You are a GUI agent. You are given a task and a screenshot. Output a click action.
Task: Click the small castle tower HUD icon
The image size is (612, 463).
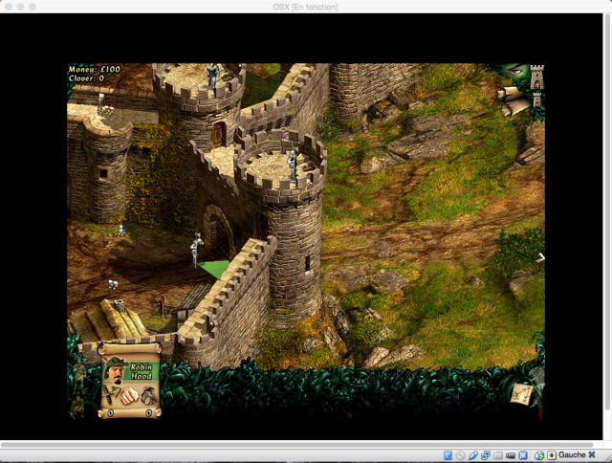click(x=537, y=99)
